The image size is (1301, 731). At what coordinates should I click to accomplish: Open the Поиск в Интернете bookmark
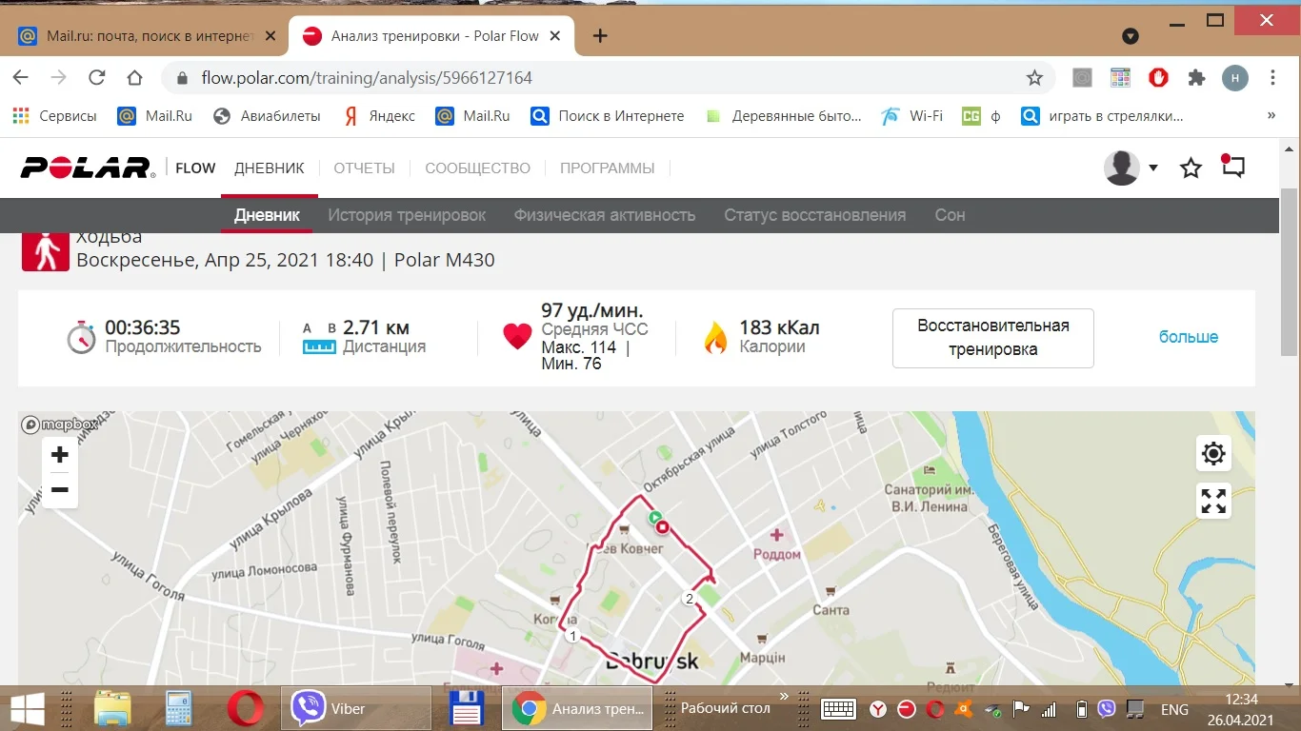pos(608,116)
